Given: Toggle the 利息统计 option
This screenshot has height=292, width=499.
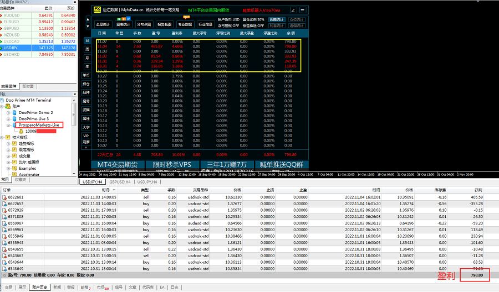Looking at the screenshot, I should click(x=277, y=25).
